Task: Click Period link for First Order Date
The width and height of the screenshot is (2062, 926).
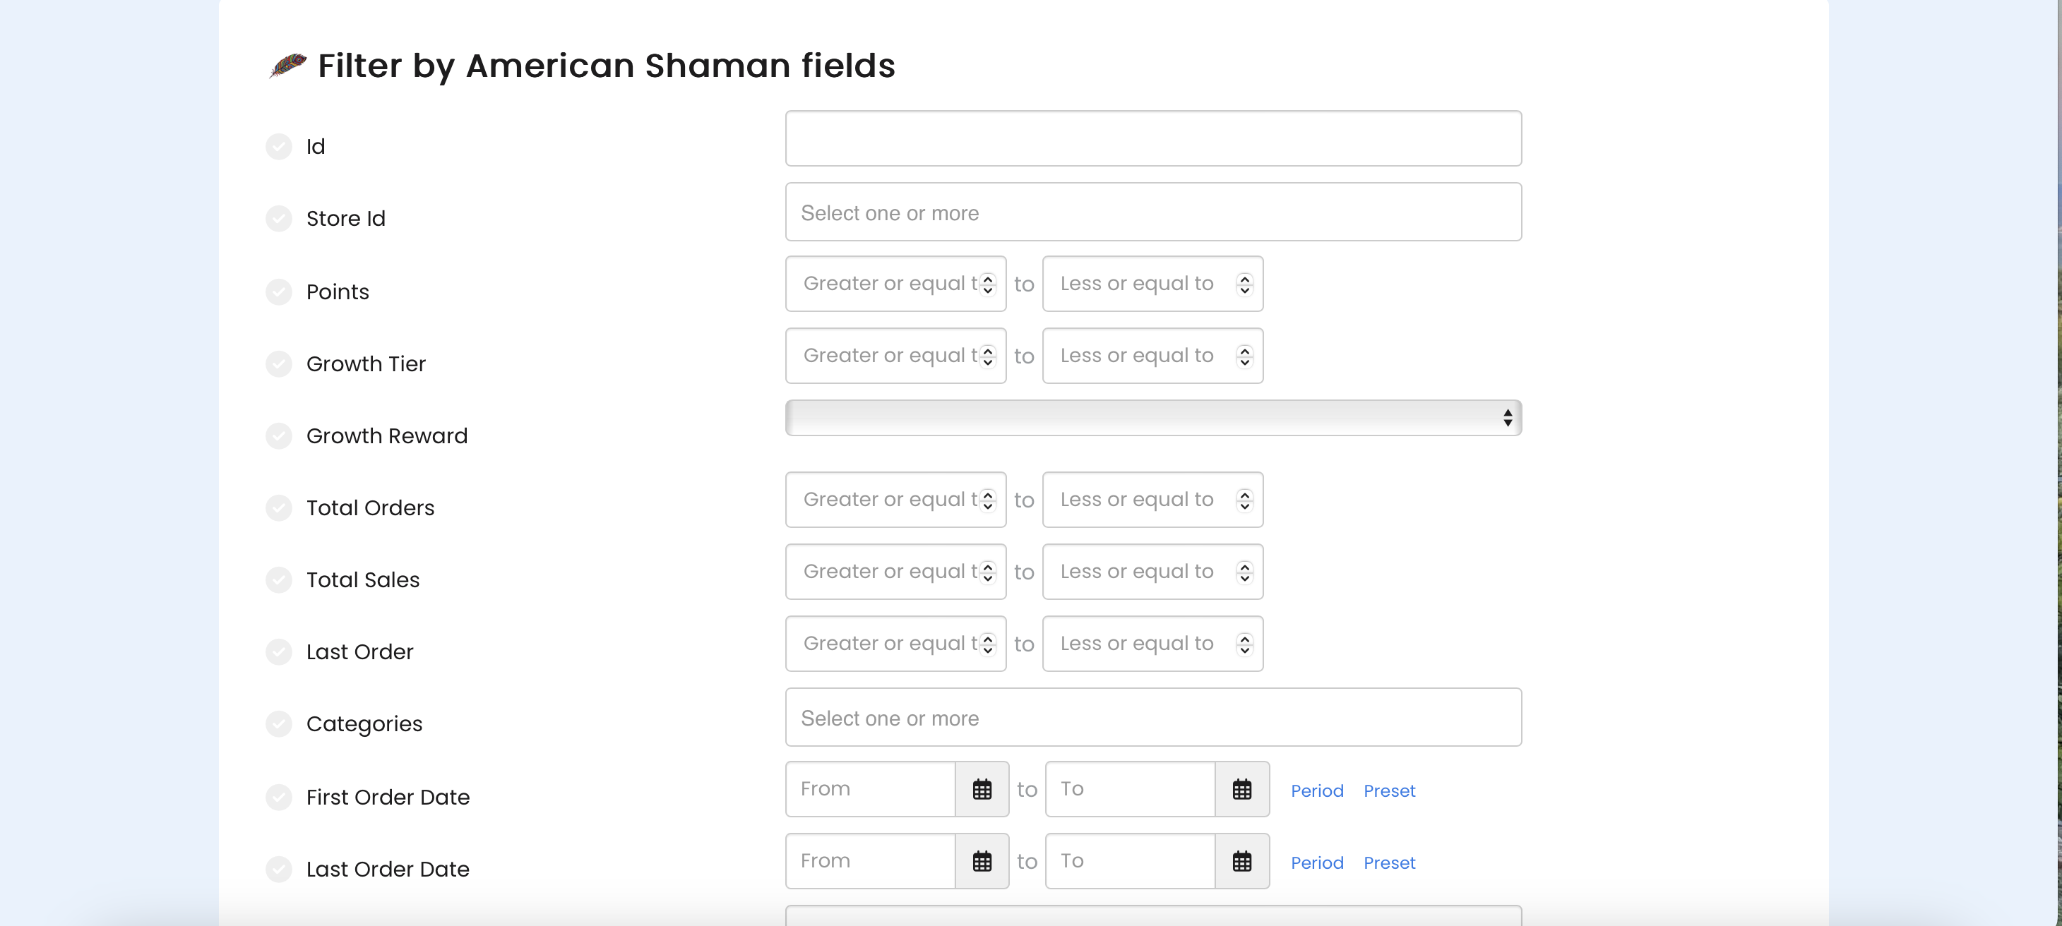Action: point(1317,790)
